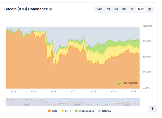
Task: Select the Max time range
Action: click(141, 9)
